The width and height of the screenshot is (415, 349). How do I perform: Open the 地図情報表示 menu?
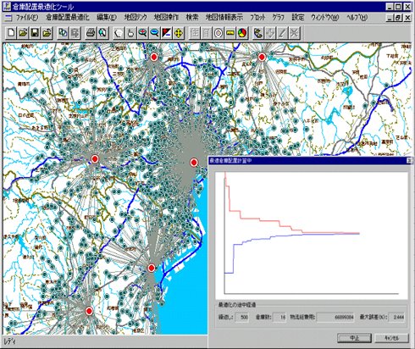224,18
